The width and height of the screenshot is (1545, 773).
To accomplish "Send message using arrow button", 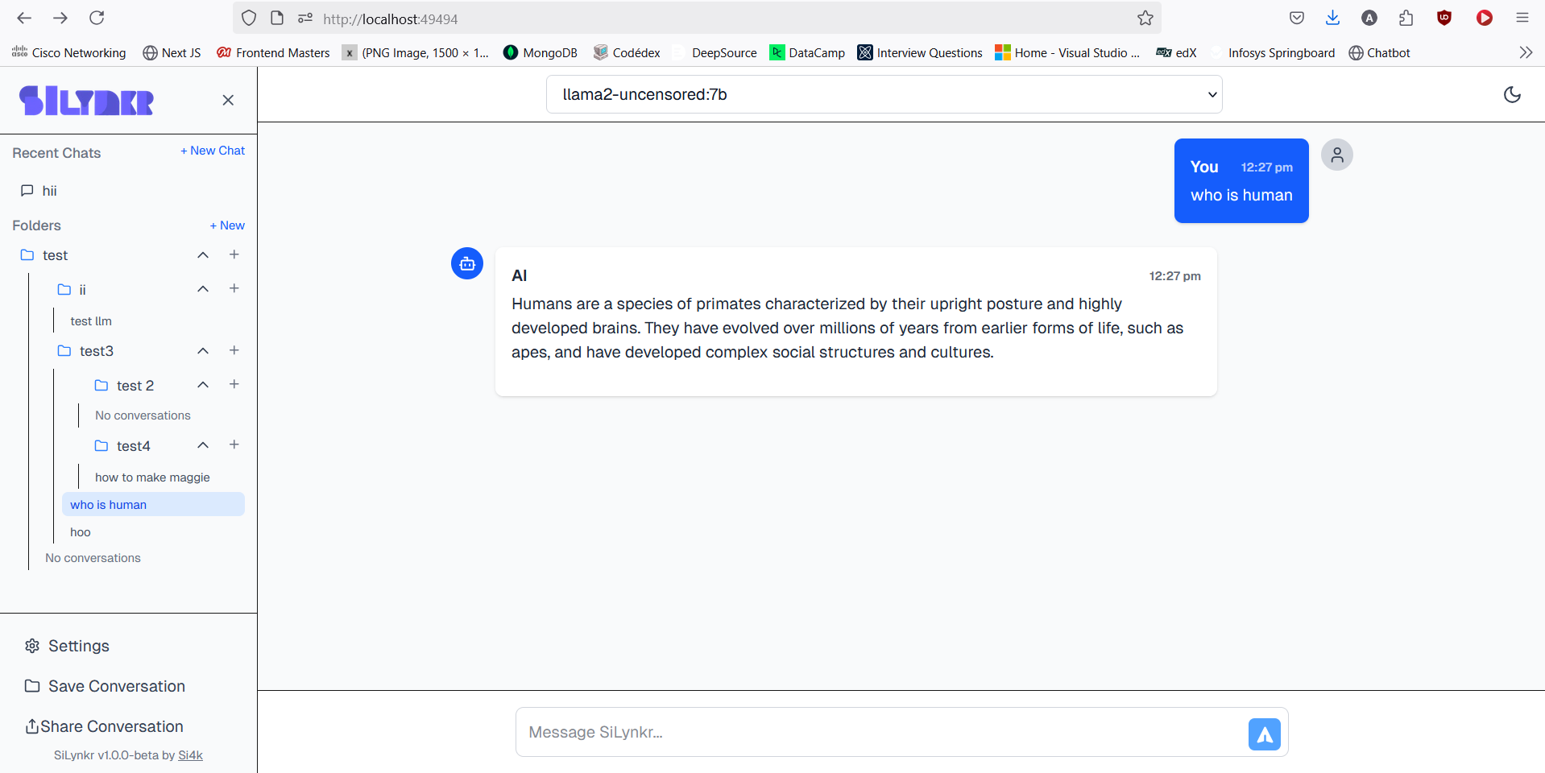I will point(1264,734).
